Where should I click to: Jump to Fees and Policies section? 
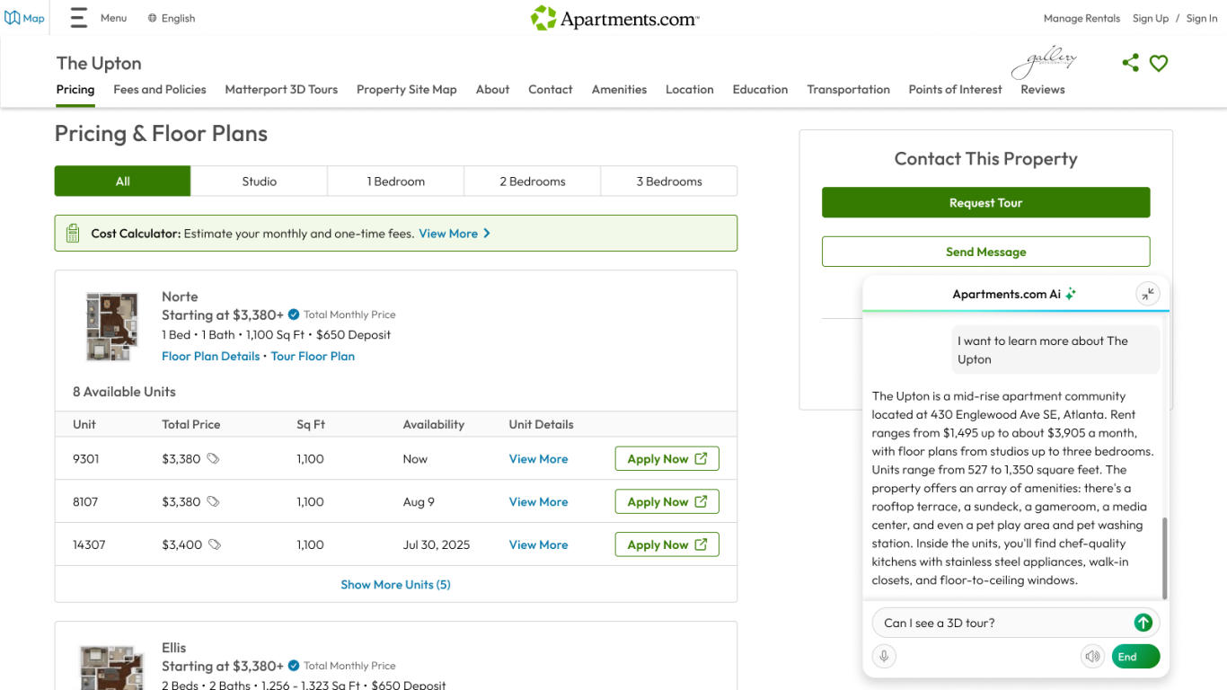[160, 90]
